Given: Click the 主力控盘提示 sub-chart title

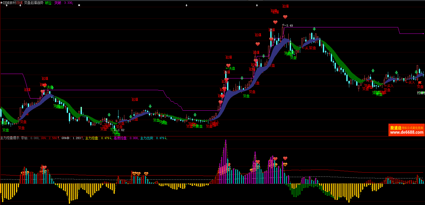Looking at the screenshot, I should point(10,138).
